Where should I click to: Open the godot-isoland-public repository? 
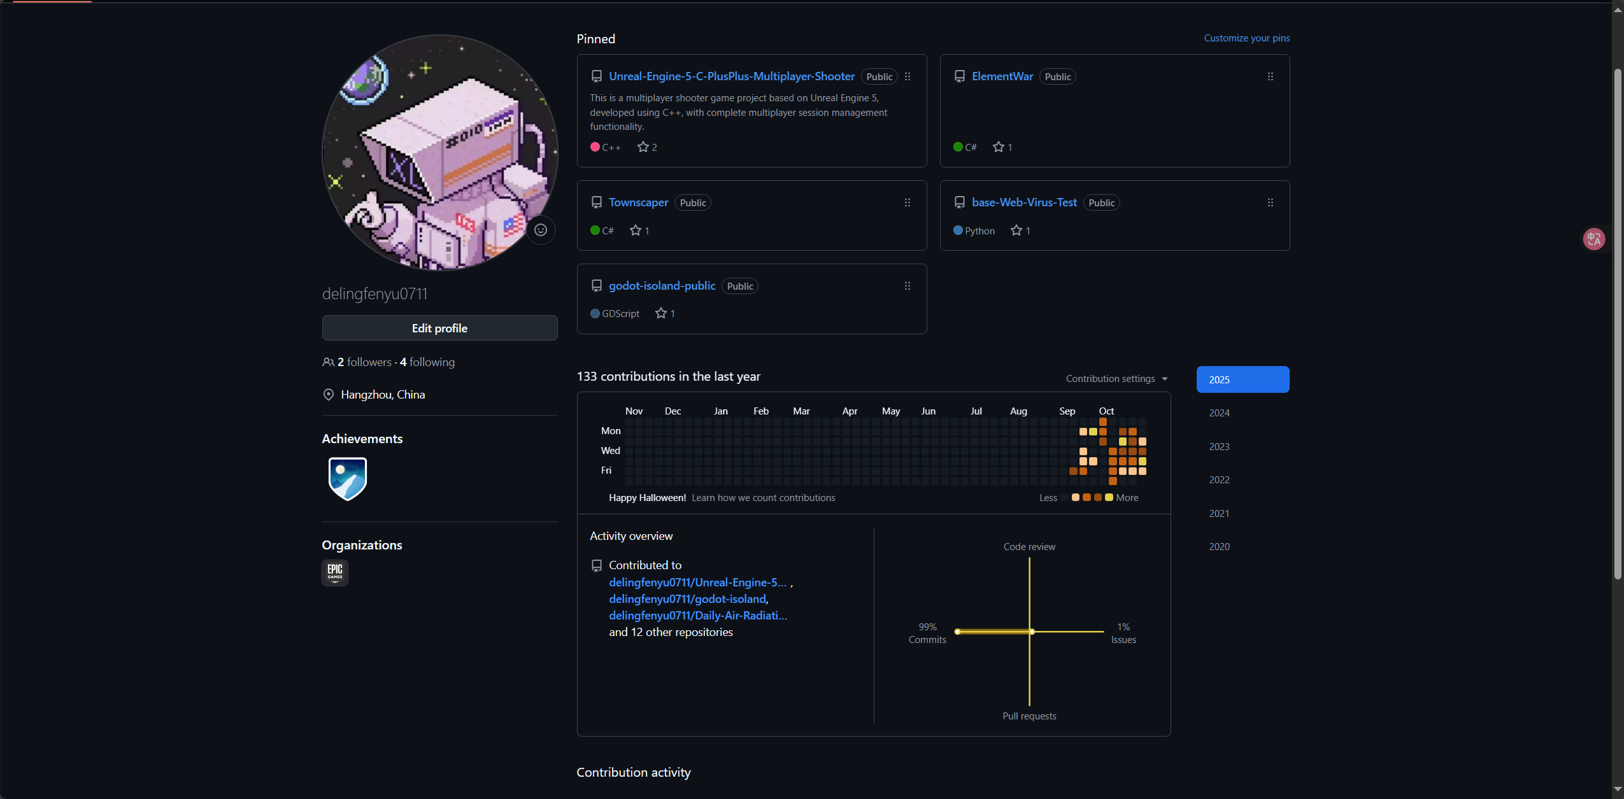click(x=662, y=286)
